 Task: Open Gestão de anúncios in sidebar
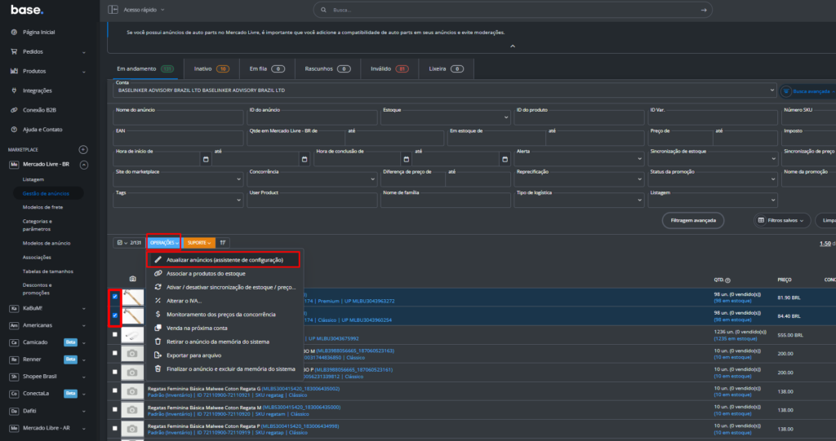tap(46, 193)
